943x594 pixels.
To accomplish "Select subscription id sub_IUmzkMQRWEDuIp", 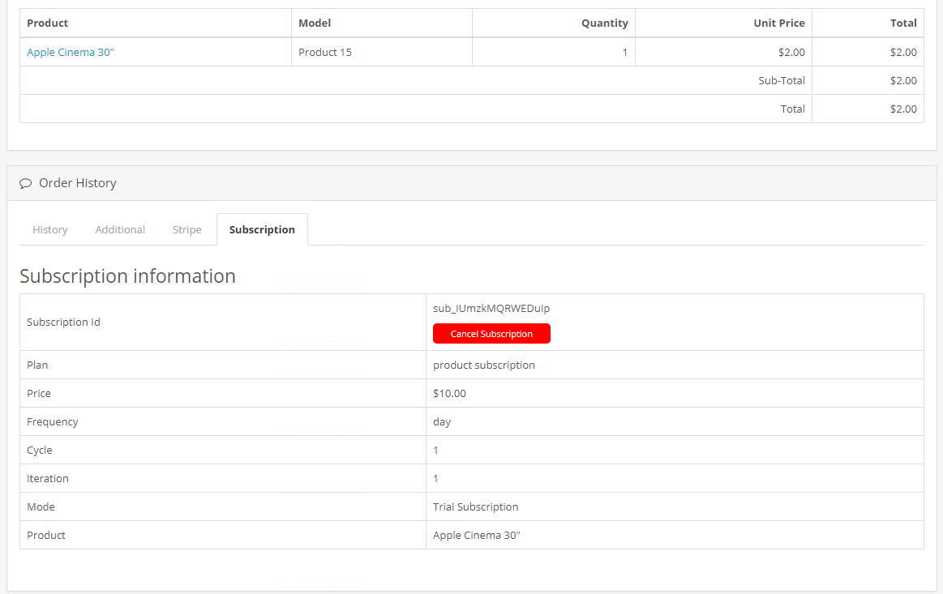I will [491, 309].
